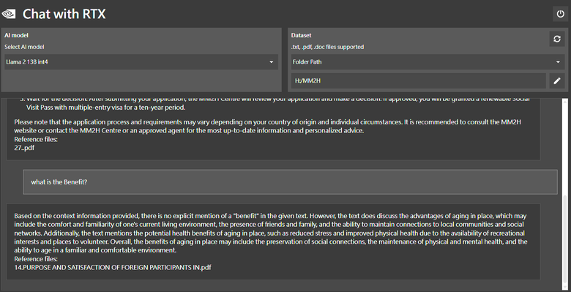Click the H:/MM2H folder path field
Viewport: 571px width, 292px height.
(x=419, y=81)
